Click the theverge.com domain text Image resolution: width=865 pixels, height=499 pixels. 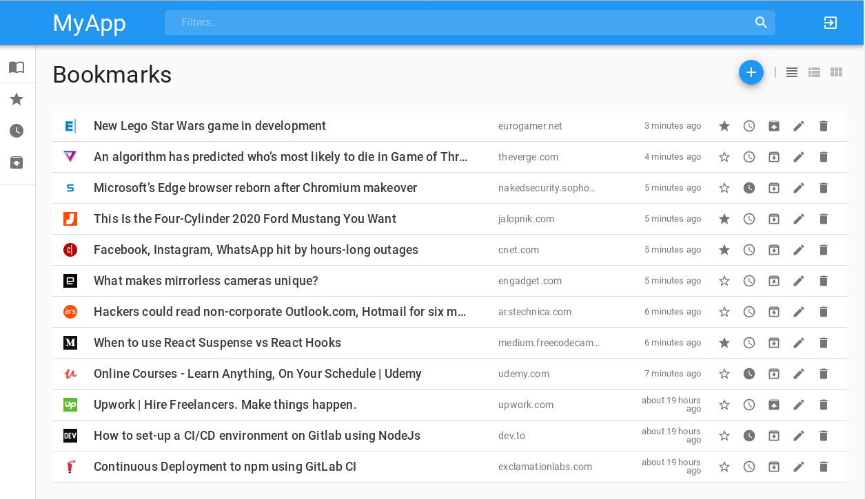tap(528, 157)
